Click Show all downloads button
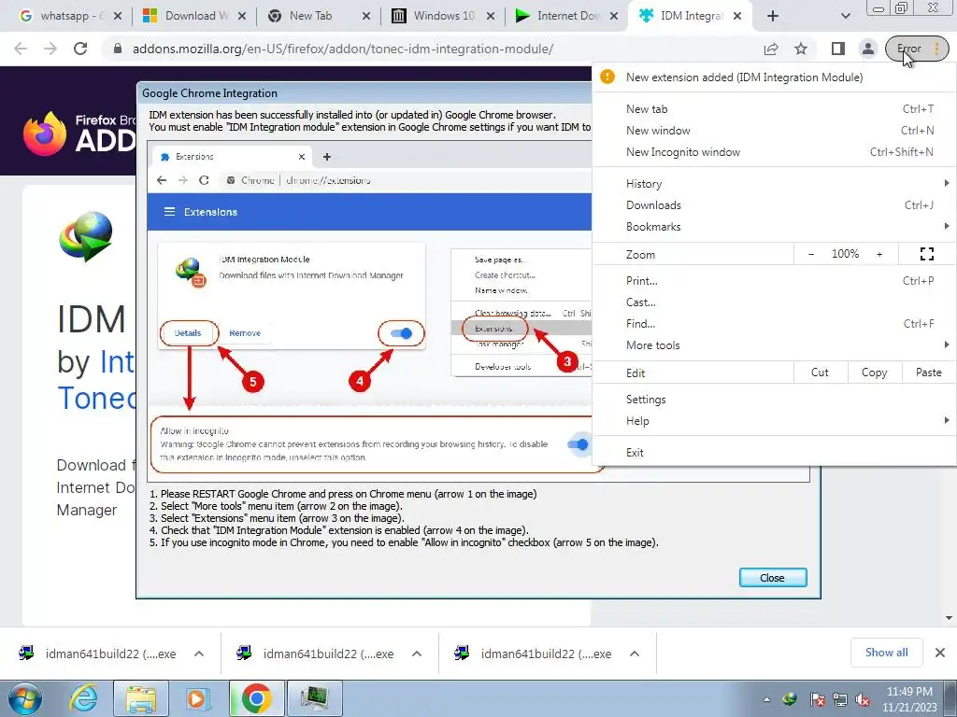Viewport: 957px width, 717px height. [x=886, y=653]
